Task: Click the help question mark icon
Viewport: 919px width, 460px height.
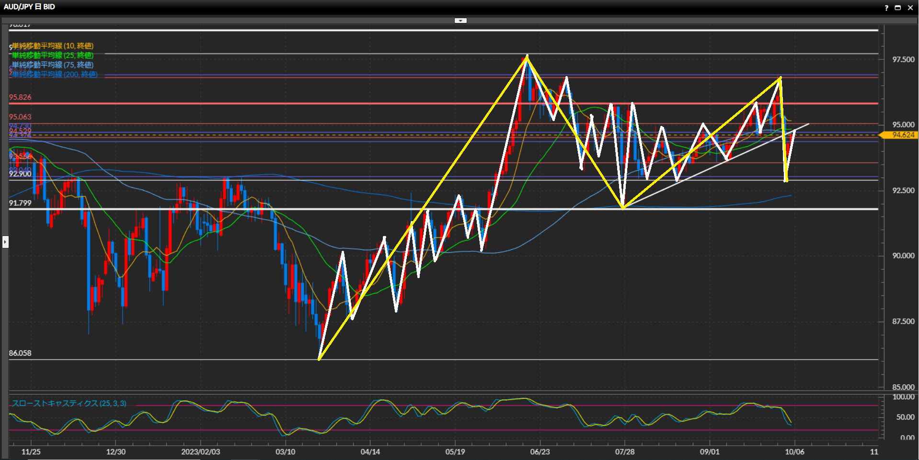Action: 886,8
